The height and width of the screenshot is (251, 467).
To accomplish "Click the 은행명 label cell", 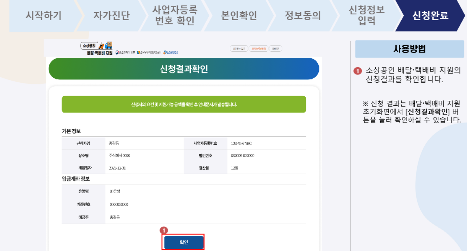I will [x=83, y=191].
